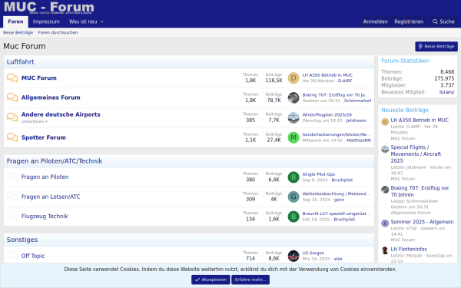This screenshot has height=288, width=461.
Task: Open the Flugzeug Technik board
Action: point(45,217)
